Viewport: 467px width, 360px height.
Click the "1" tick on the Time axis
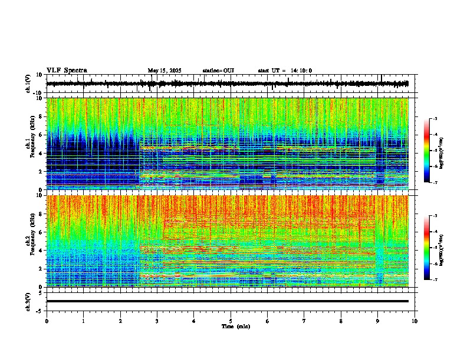83,321
